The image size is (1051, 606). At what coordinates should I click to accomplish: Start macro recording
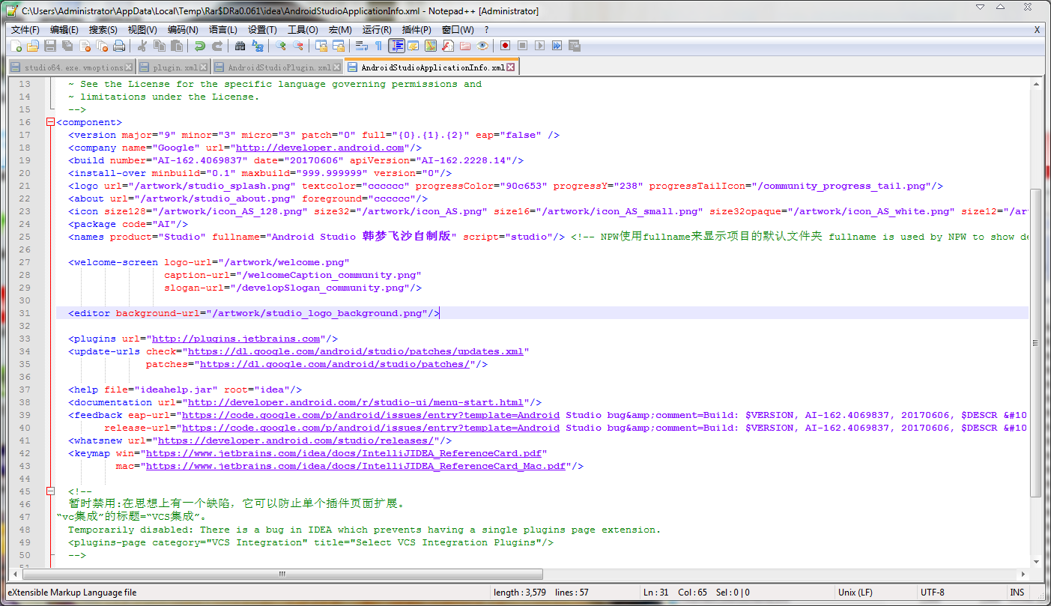point(506,46)
